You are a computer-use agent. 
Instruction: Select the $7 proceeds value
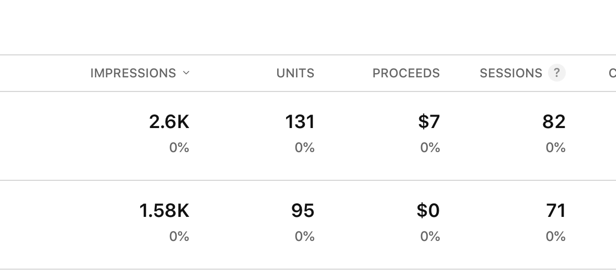click(x=429, y=122)
